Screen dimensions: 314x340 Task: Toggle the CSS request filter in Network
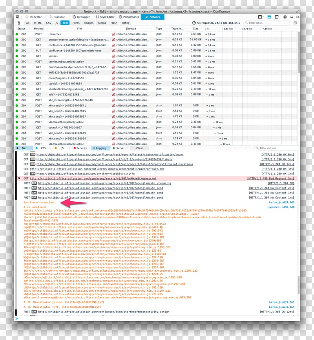coord(49,23)
